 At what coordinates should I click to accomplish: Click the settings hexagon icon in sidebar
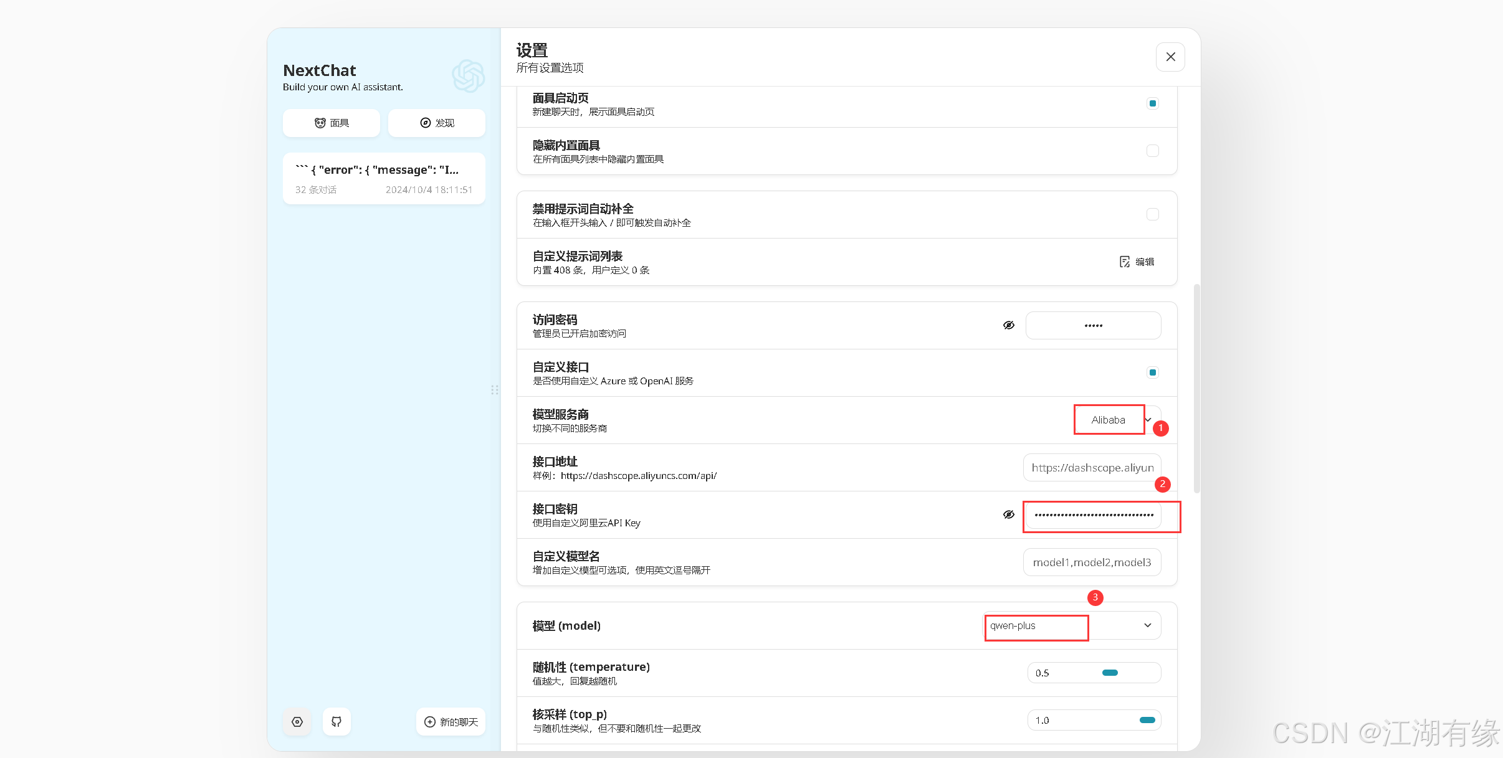coord(297,722)
